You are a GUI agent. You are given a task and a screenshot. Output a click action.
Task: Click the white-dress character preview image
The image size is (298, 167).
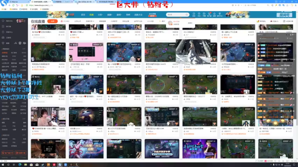tap(193, 52)
